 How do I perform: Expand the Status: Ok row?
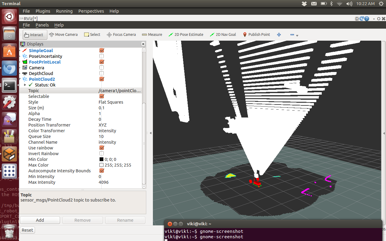pos(25,85)
